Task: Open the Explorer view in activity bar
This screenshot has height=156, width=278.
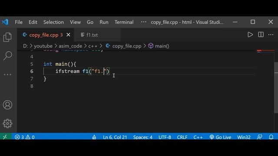Action: [7, 37]
